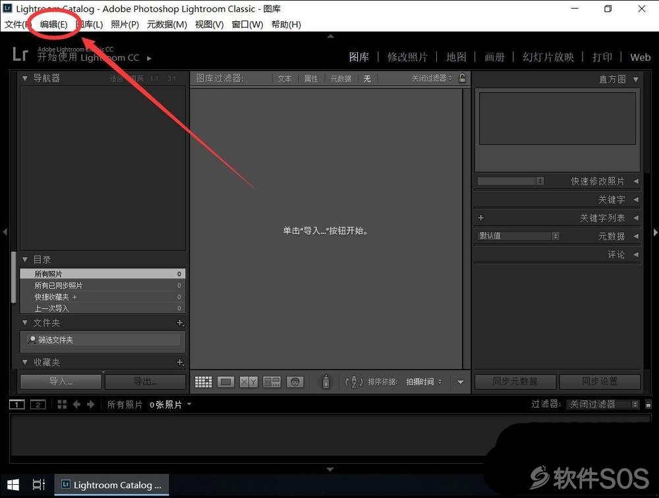Reverse the A-Z sort direction
The height and width of the screenshot is (498, 659).
[353, 382]
